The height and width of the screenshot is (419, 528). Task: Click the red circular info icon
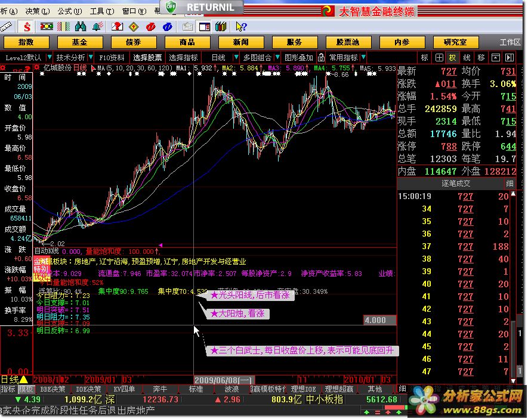[150, 27]
